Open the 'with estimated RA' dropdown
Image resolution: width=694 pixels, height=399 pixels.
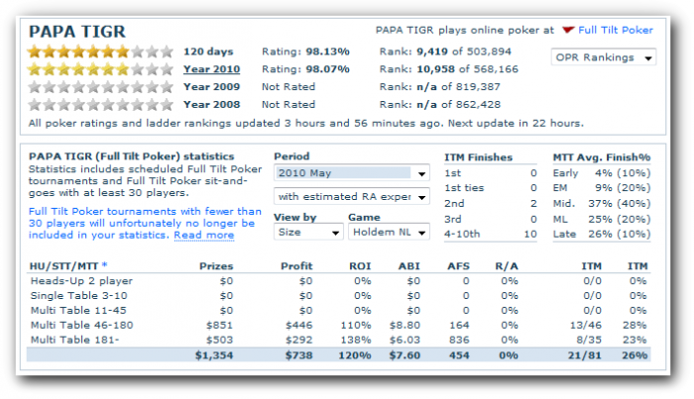[352, 197]
